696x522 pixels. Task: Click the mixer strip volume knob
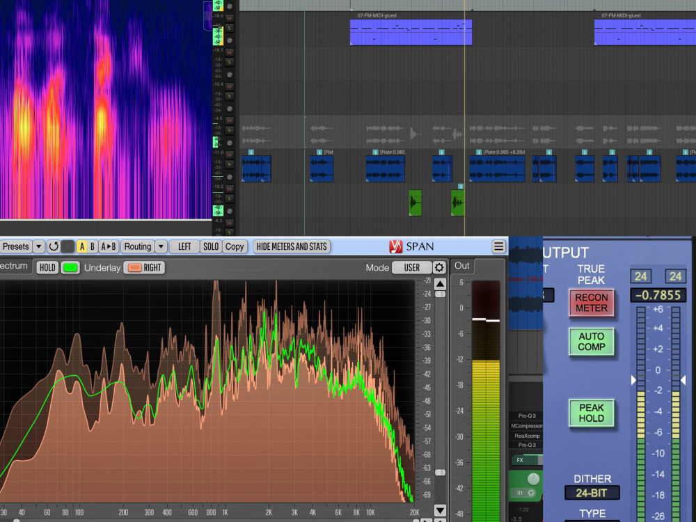[x=533, y=479]
